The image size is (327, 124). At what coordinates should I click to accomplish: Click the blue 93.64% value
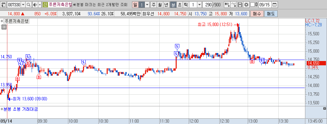click(x=94, y=14)
